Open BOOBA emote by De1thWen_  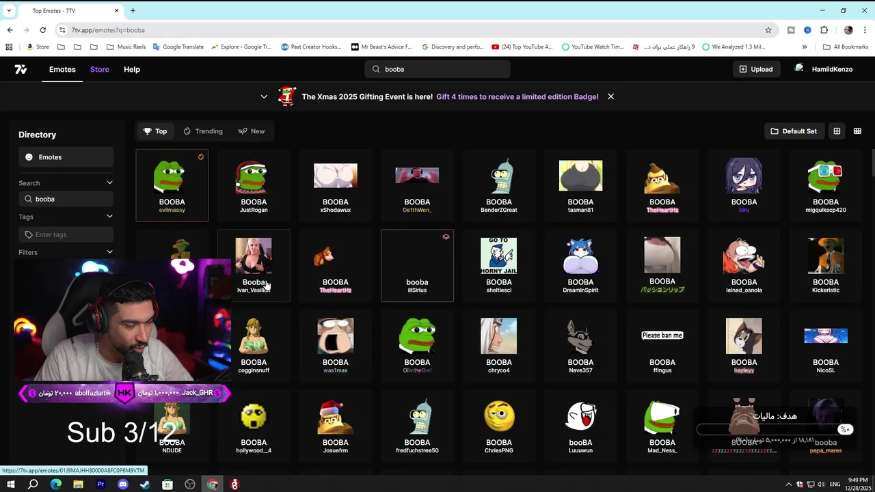tap(417, 185)
